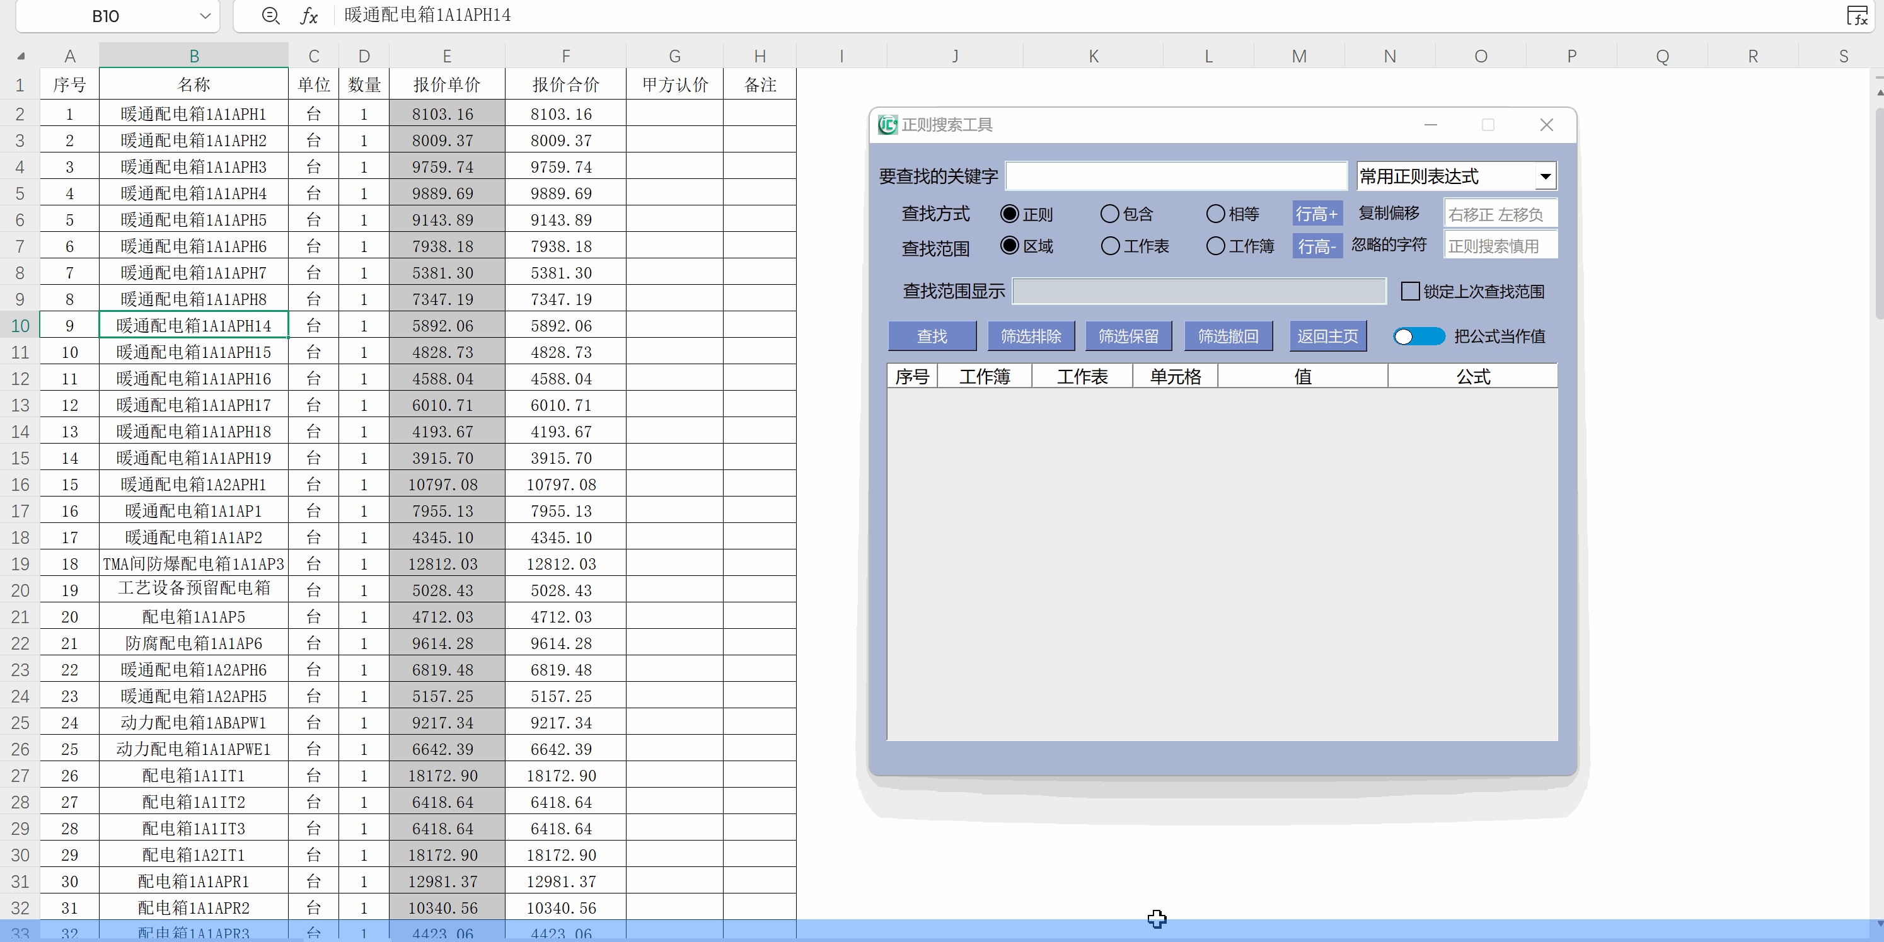1884x942 pixels.
Task: Select column E header
Action: tap(447, 56)
